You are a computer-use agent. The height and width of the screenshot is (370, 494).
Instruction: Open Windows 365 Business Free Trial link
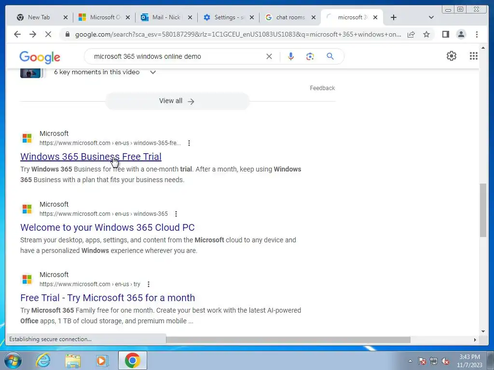(x=91, y=157)
